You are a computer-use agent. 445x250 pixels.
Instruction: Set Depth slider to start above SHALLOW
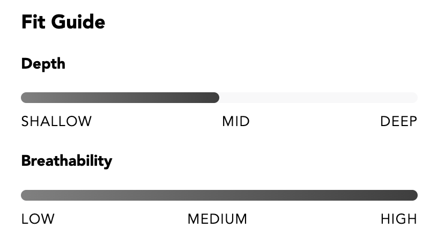(x=25, y=98)
